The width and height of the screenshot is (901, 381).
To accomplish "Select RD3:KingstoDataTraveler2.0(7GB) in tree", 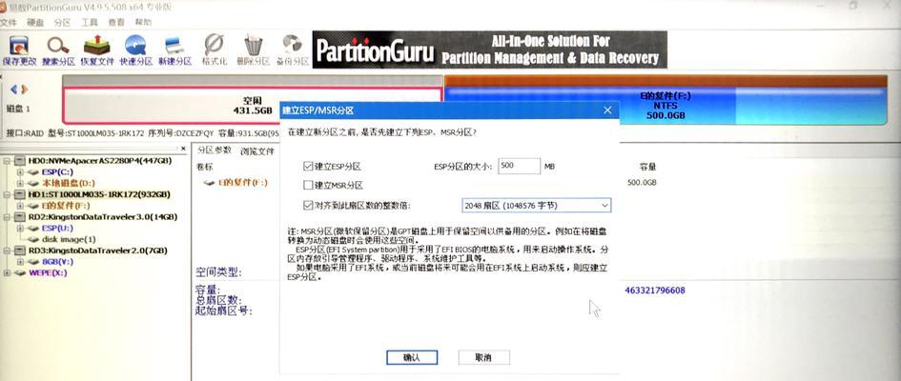I will tap(97, 251).
